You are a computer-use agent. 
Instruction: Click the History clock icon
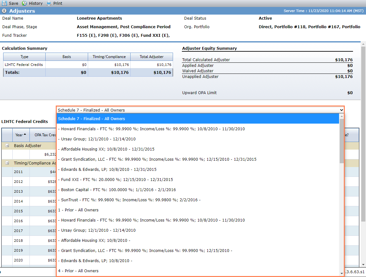[x=24, y=3]
